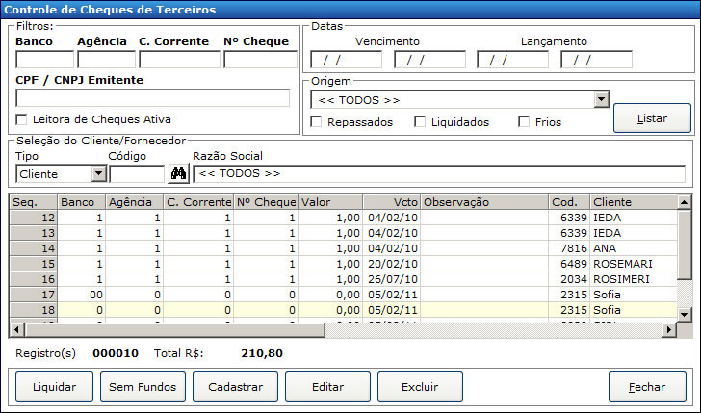Open the Origem dropdown list

602,99
